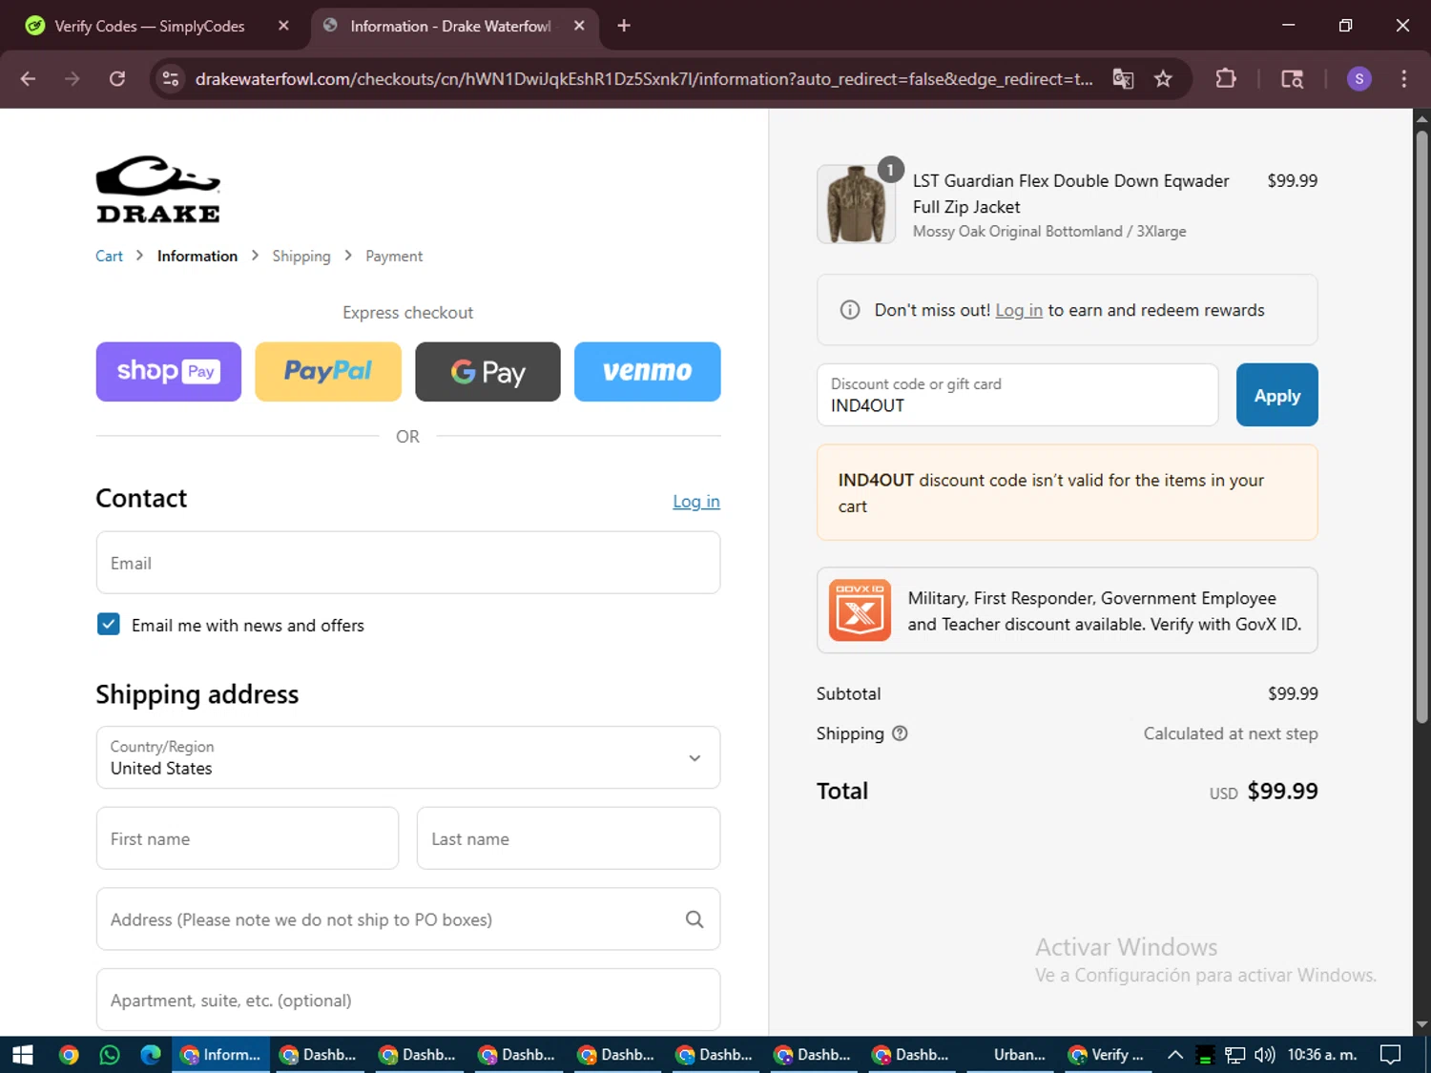Viewport: 1431px width, 1073px height.
Task: Select Google Pay express checkout
Action: pos(487,372)
